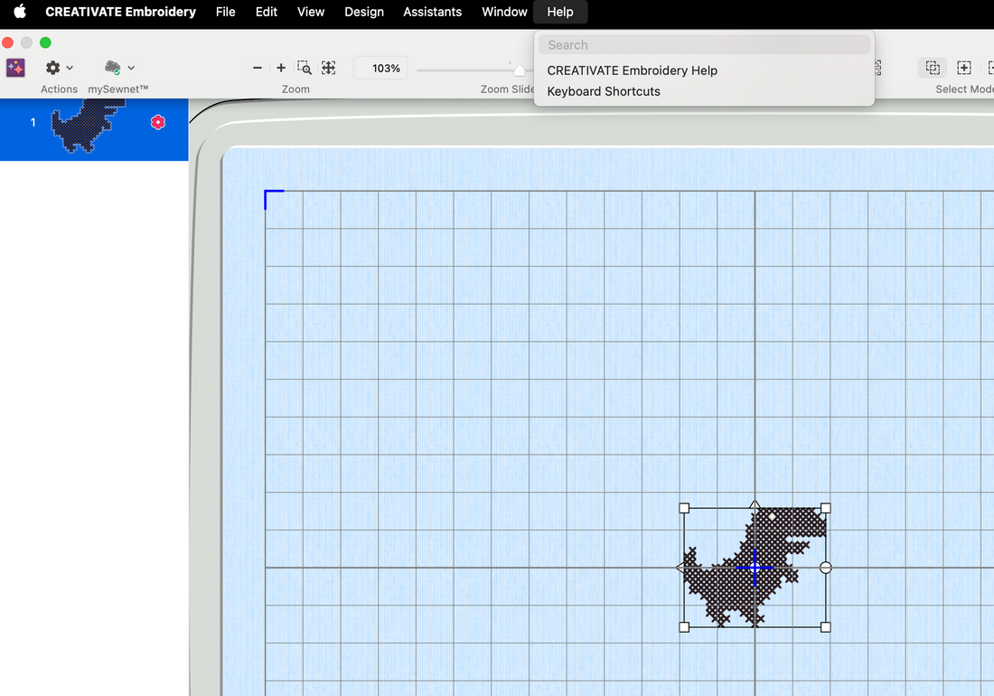Select dinosaur design row 1 in panel
This screenshot has height=696, width=994.
pos(94,129)
